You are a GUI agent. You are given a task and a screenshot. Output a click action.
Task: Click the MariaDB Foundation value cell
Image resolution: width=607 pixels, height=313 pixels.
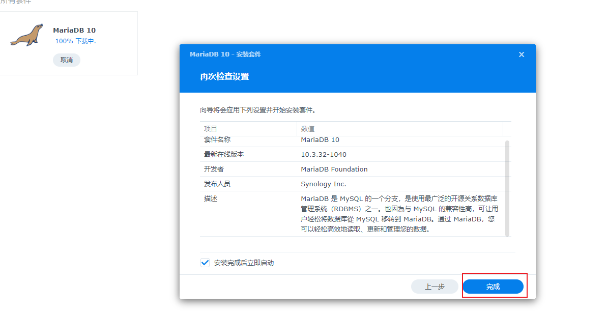[x=334, y=169]
